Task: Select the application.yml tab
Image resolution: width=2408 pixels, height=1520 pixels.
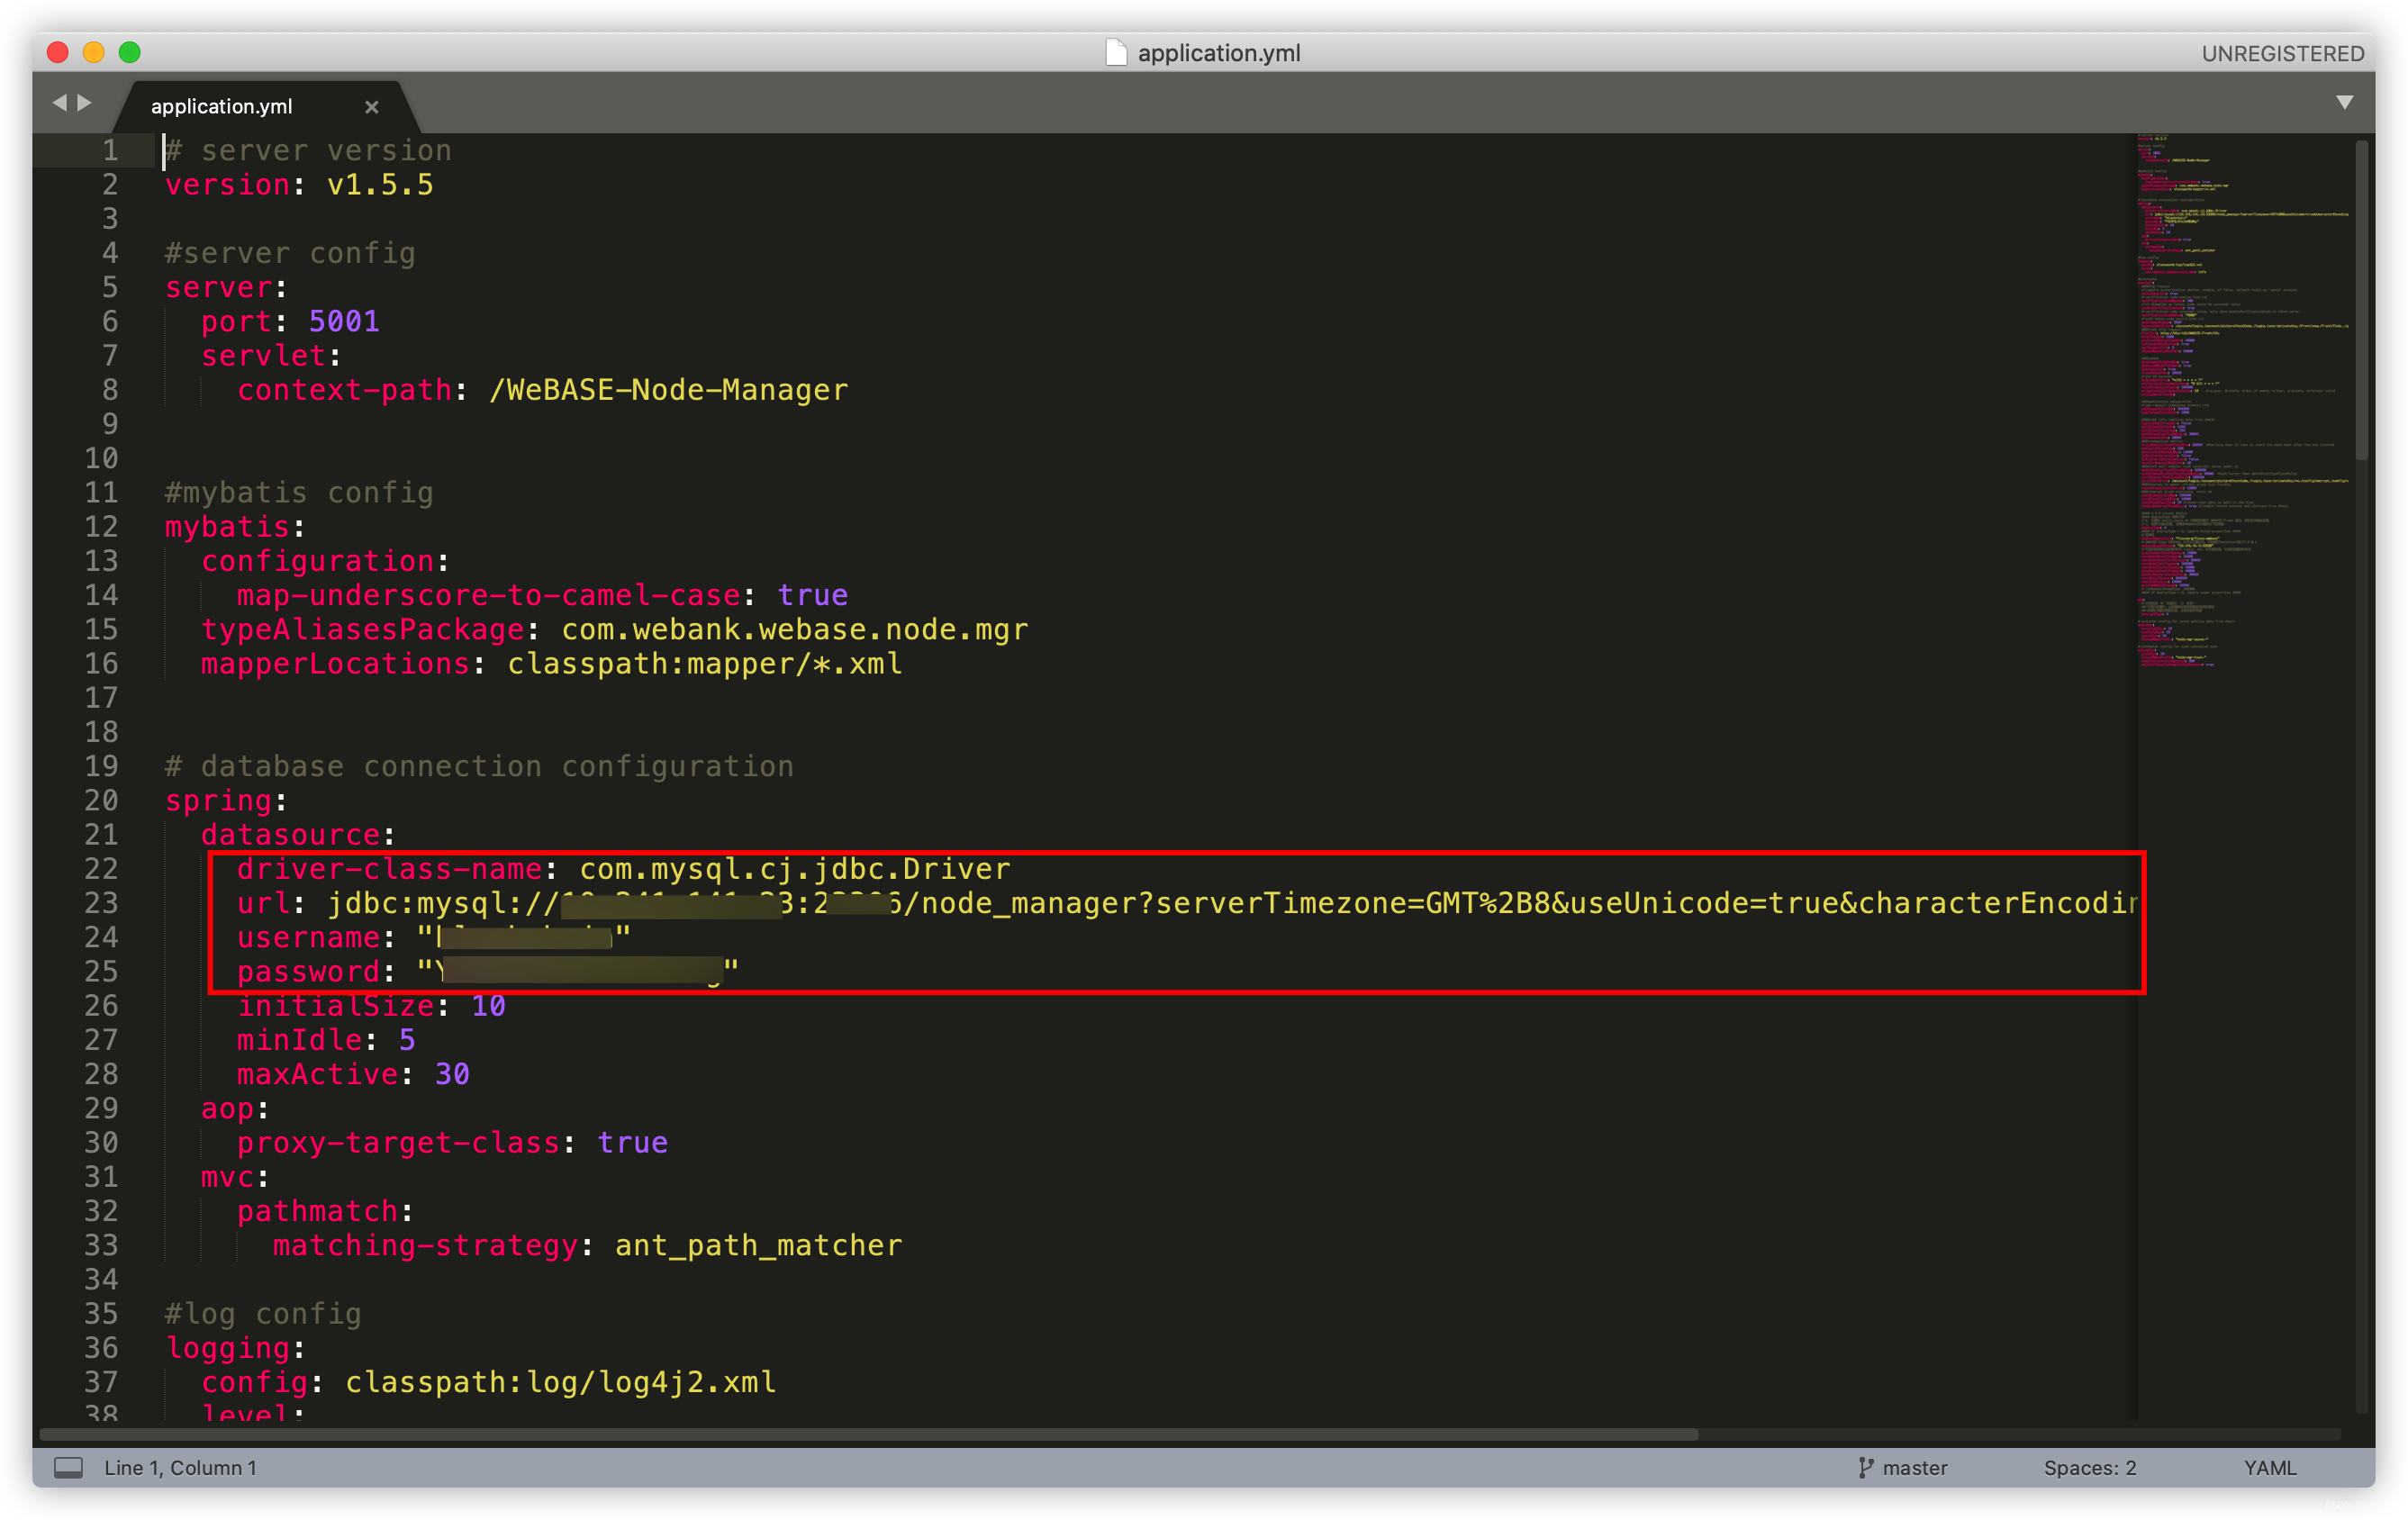Action: point(221,106)
